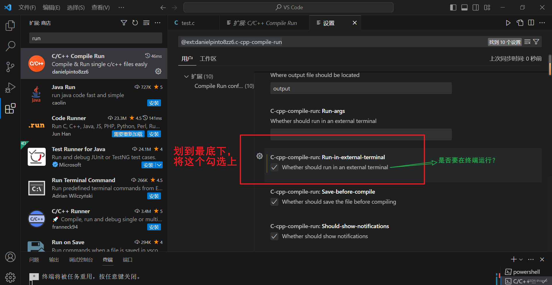552x285 pixels.
Task: Open manage gear for C/C++ Compile Run
Action: pyautogui.click(x=158, y=71)
